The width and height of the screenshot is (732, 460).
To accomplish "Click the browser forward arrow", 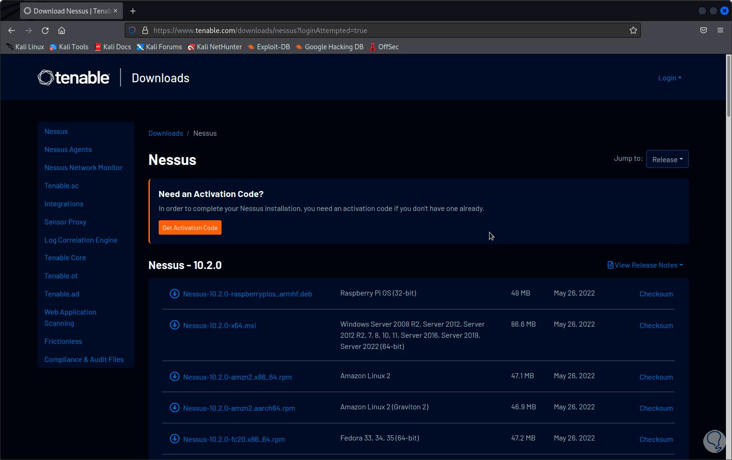I will click(x=28, y=31).
